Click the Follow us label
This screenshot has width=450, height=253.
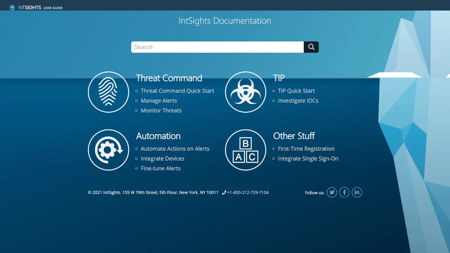click(315, 193)
